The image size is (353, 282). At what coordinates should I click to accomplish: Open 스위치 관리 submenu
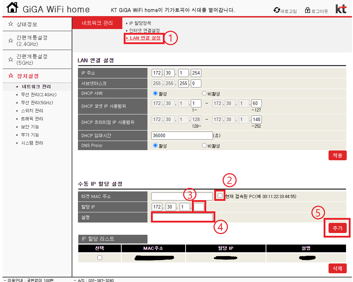pos(32,111)
